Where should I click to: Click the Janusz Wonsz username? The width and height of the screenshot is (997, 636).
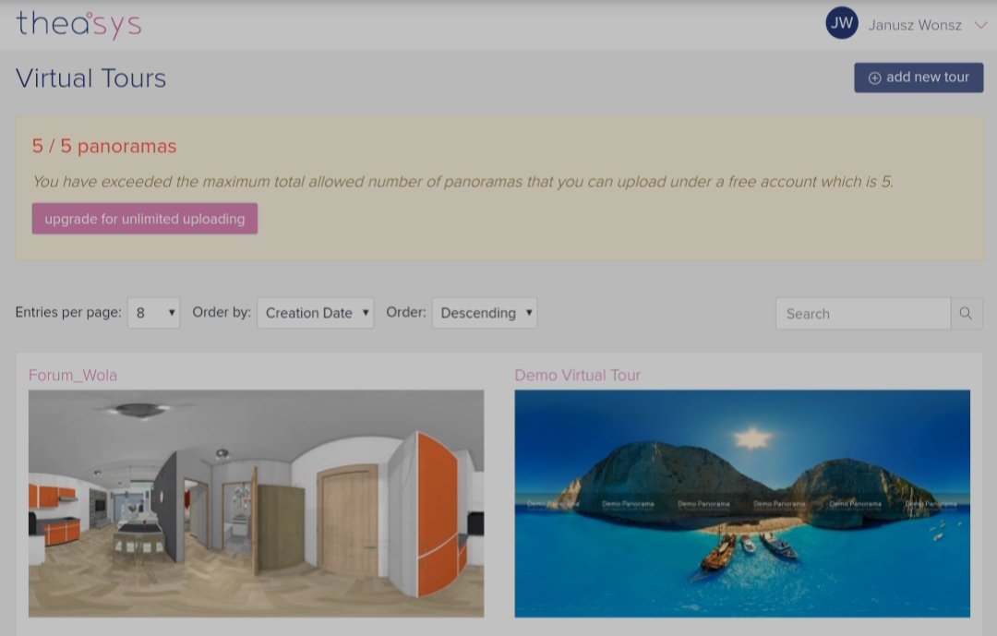click(x=914, y=26)
